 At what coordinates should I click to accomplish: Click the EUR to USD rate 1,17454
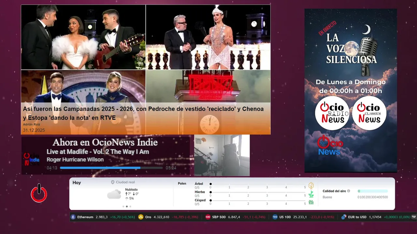coord(375,217)
